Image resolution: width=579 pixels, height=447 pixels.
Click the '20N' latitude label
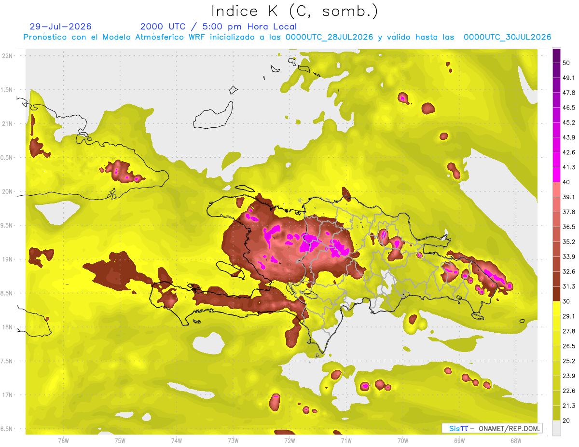[7, 191]
